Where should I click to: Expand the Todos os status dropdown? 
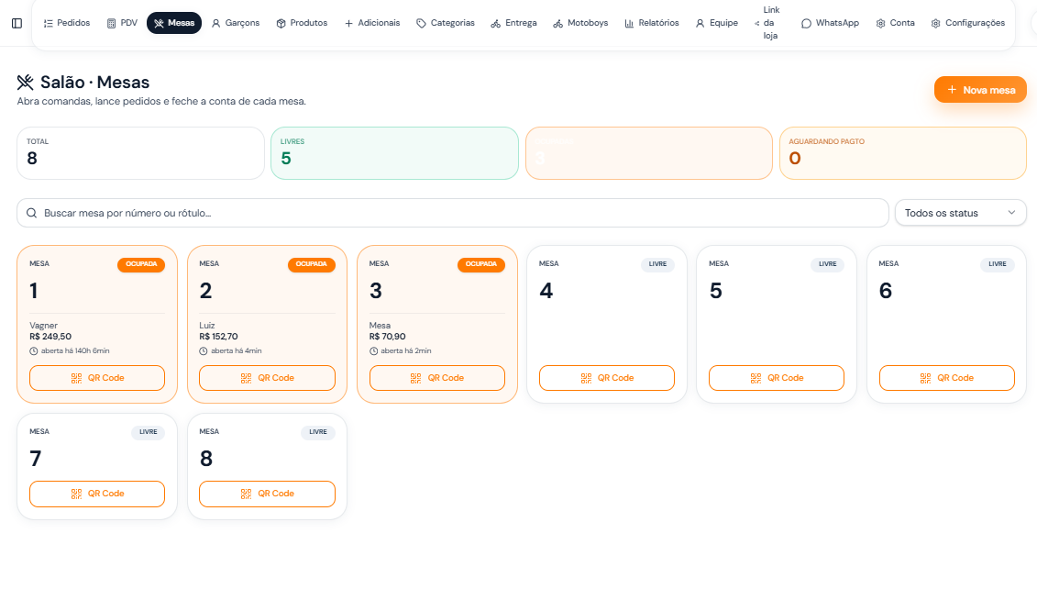click(x=960, y=213)
